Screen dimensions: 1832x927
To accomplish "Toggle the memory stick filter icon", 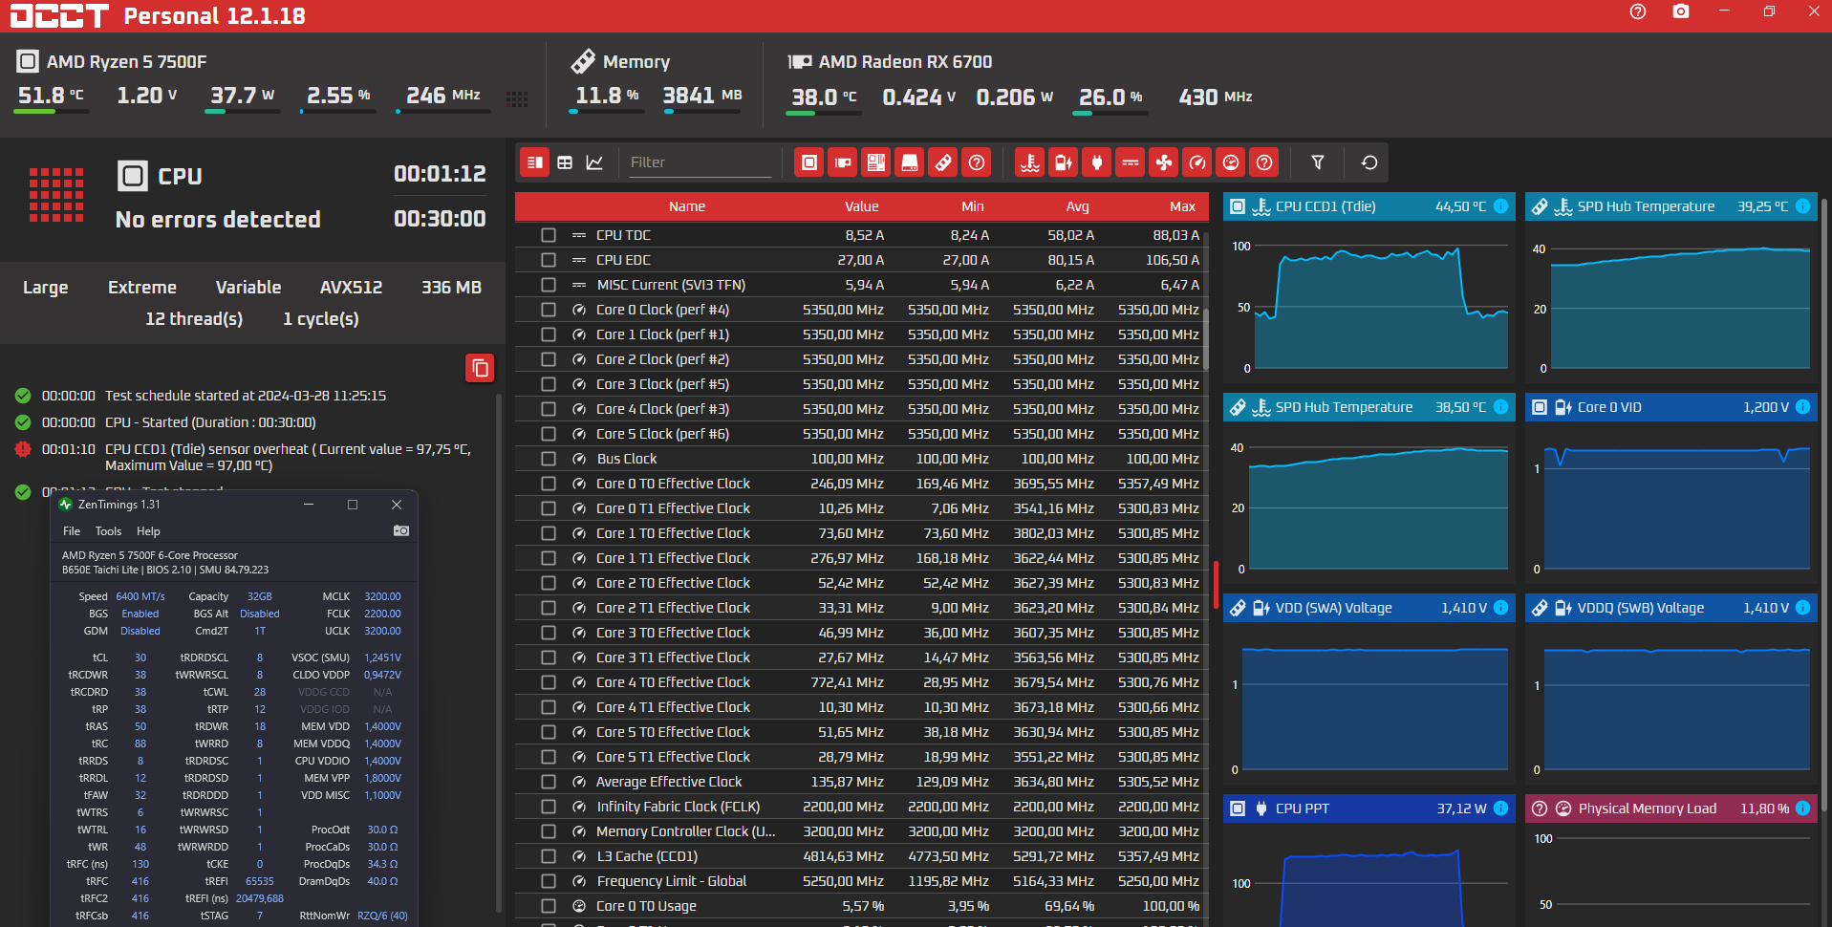I will click(x=942, y=162).
